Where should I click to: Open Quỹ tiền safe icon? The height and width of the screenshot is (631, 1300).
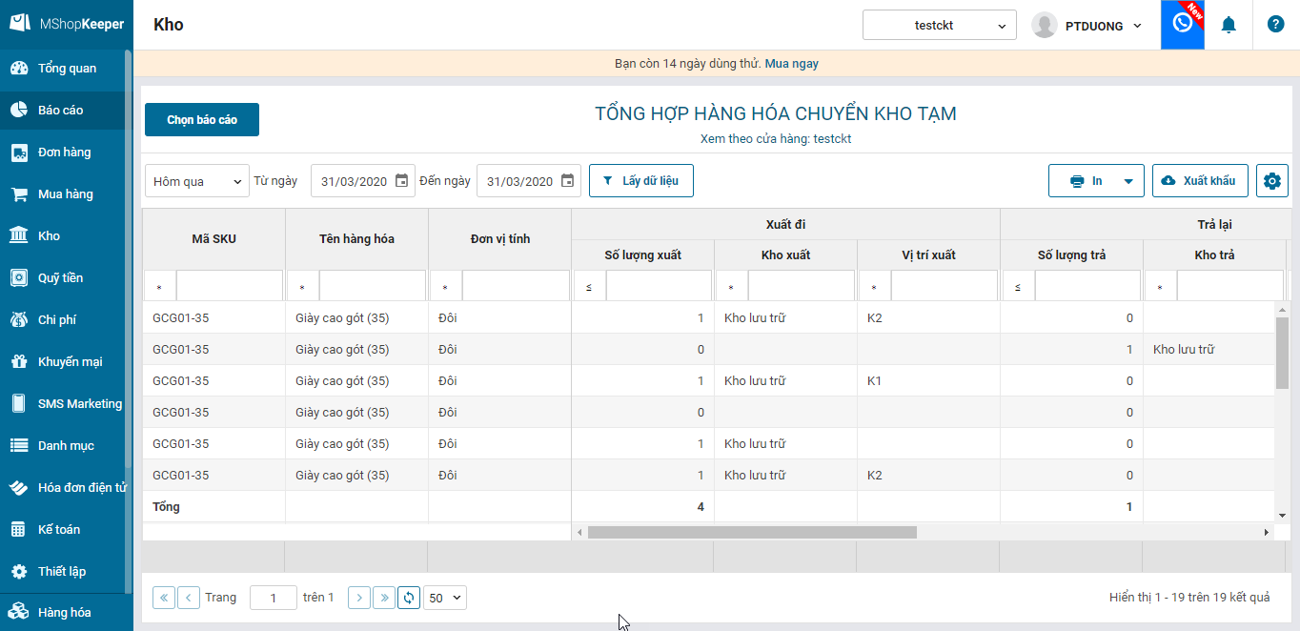click(x=18, y=277)
